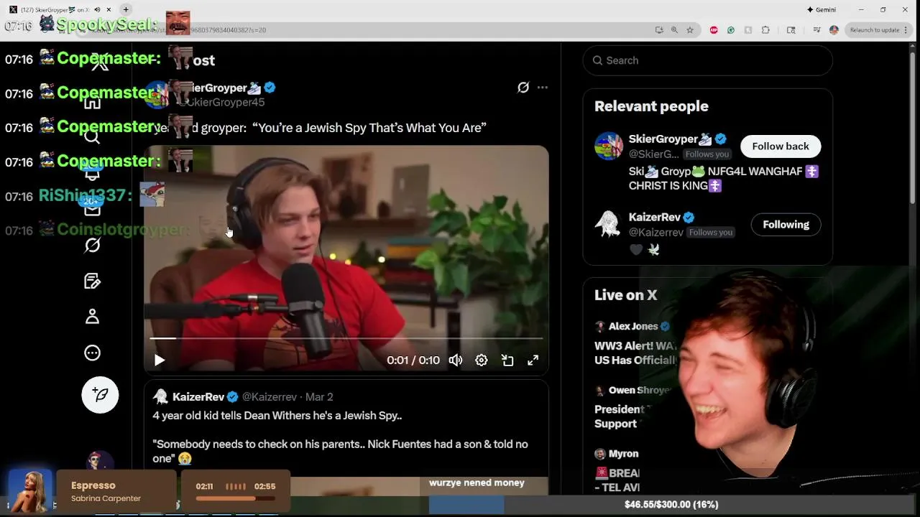Click the '4 year old kid tells Dean Withers' text
Screen dimensions: 920x517
pyautogui.click(x=277, y=416)
